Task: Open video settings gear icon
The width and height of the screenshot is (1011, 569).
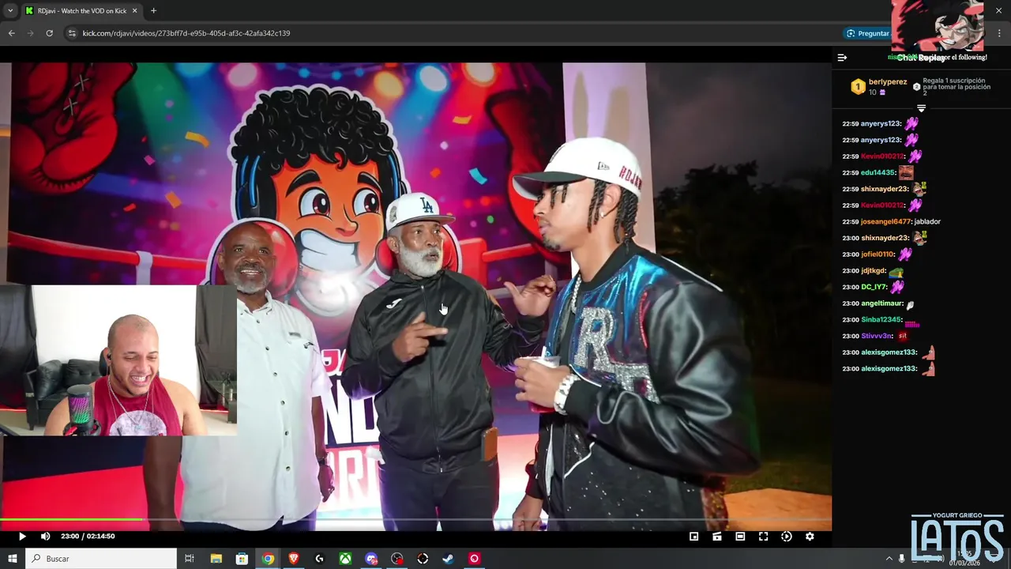Action: [x=810, y=537]
